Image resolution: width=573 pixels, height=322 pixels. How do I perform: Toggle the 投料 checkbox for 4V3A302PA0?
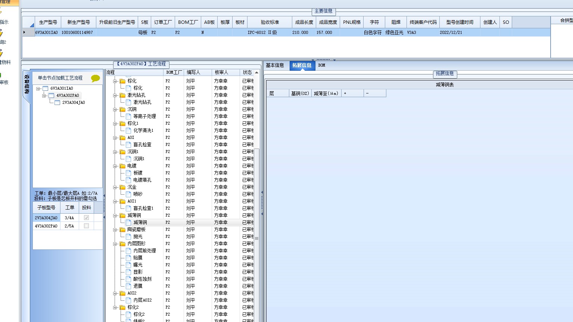(x=86, y=226)
